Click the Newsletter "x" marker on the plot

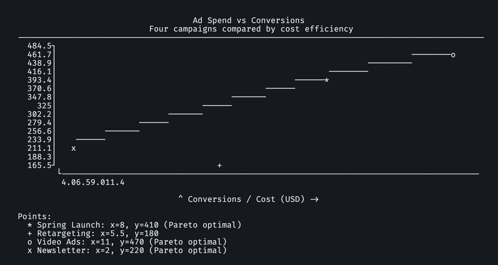[74, 148]
